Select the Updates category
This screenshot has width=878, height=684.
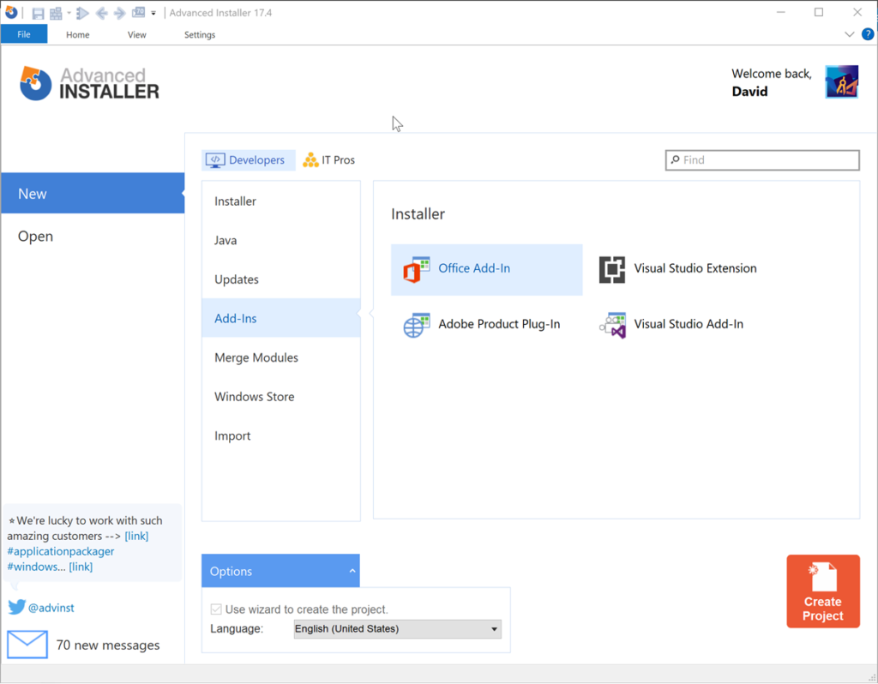coord(281,279)
